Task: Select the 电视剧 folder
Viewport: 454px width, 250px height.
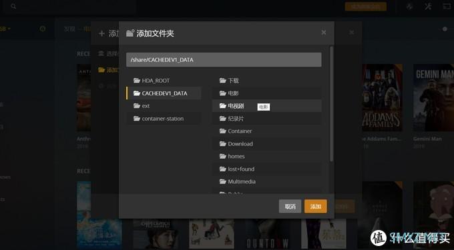Action: [266, 106]
